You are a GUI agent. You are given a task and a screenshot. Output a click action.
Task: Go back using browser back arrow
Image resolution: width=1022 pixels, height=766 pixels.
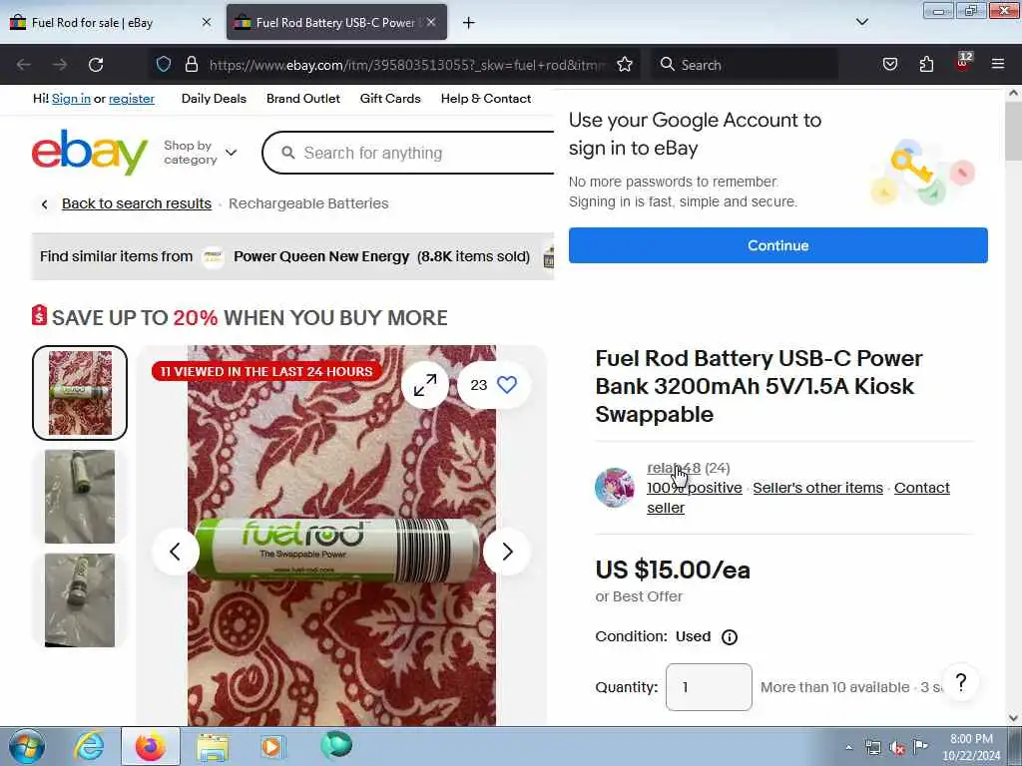[x=24, y=65]
